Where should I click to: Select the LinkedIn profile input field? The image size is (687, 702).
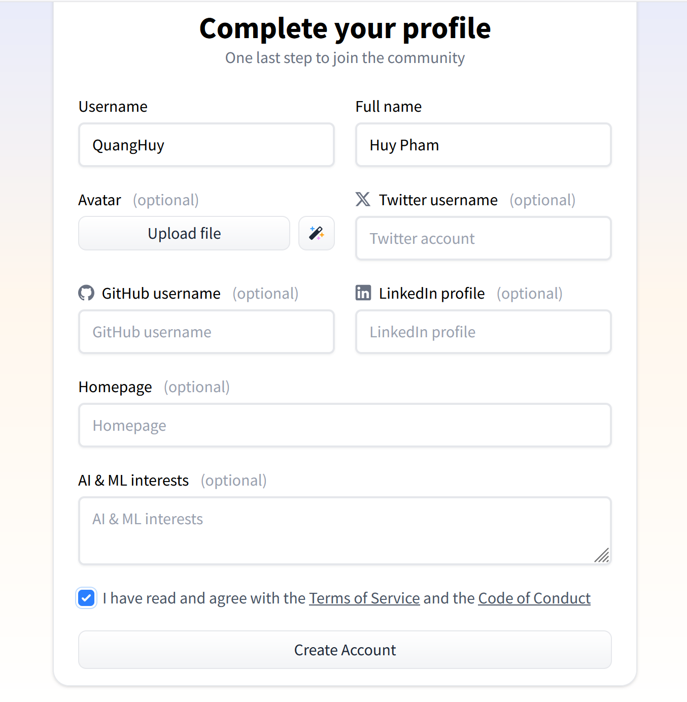coord(484,332)
